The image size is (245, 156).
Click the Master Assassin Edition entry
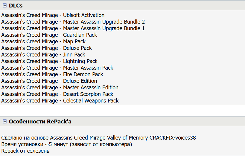pos(60,88)
